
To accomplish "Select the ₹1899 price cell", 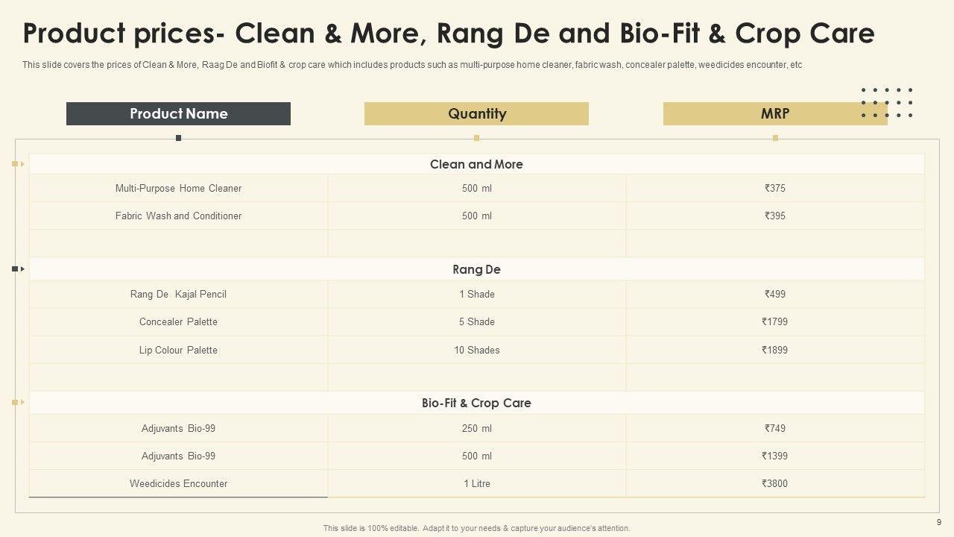I will (x=774, y=350).
